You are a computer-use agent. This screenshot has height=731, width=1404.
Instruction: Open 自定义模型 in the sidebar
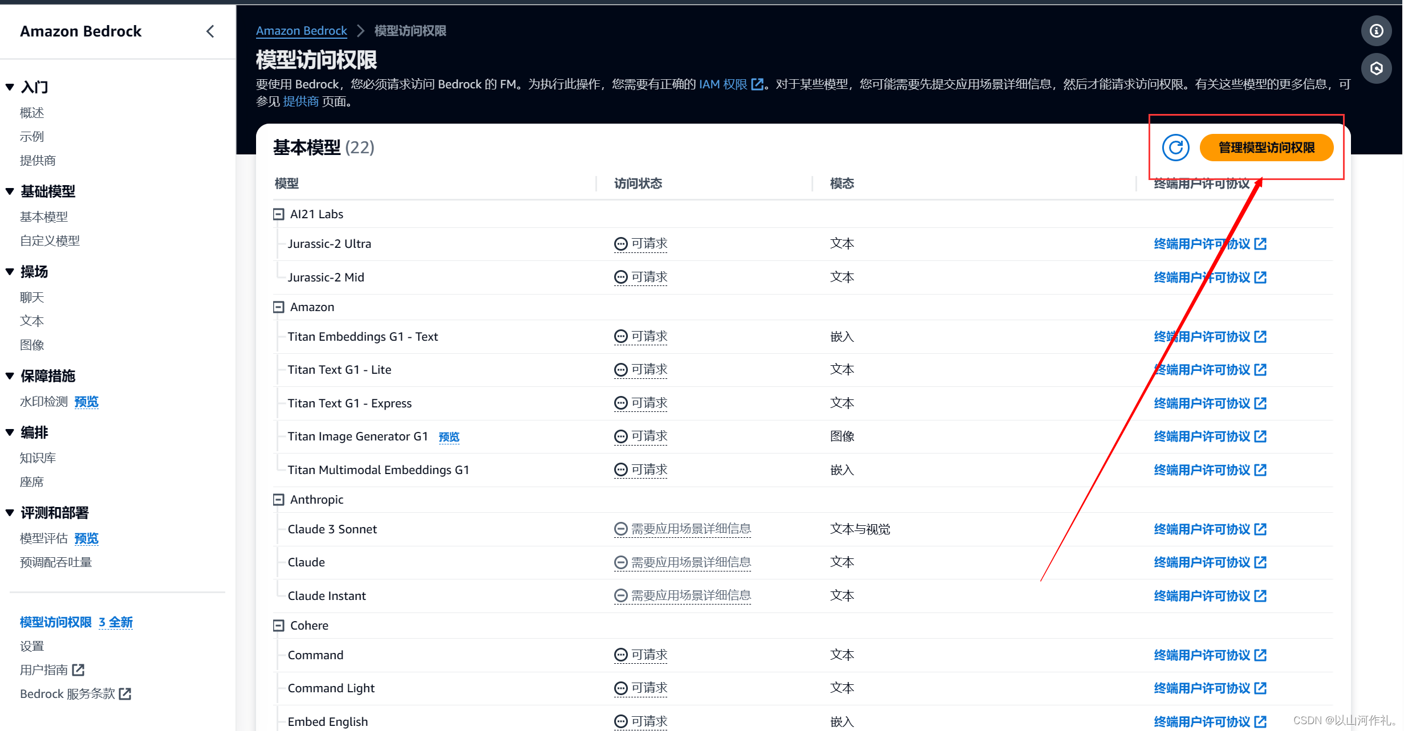click(50, 241)
